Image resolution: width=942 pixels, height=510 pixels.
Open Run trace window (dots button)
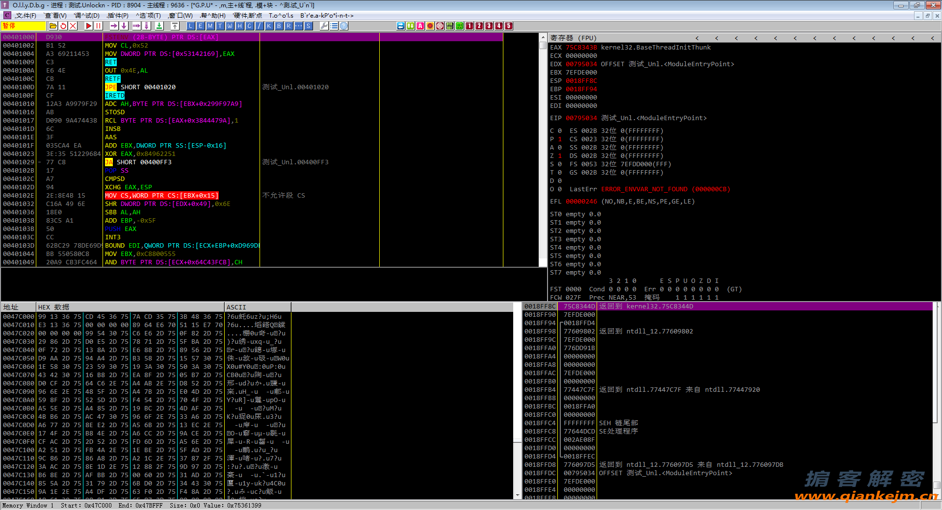click(298, 26)
